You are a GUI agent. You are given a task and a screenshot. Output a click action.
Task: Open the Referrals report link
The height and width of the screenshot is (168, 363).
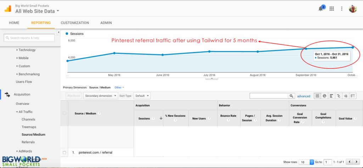coord(28,142)
